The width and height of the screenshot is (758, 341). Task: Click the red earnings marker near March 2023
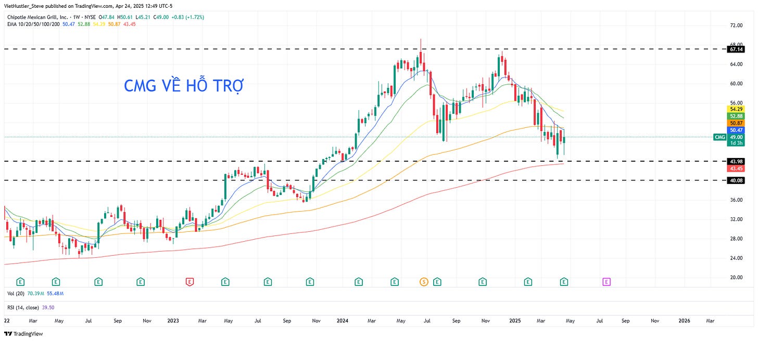(190, 282)
